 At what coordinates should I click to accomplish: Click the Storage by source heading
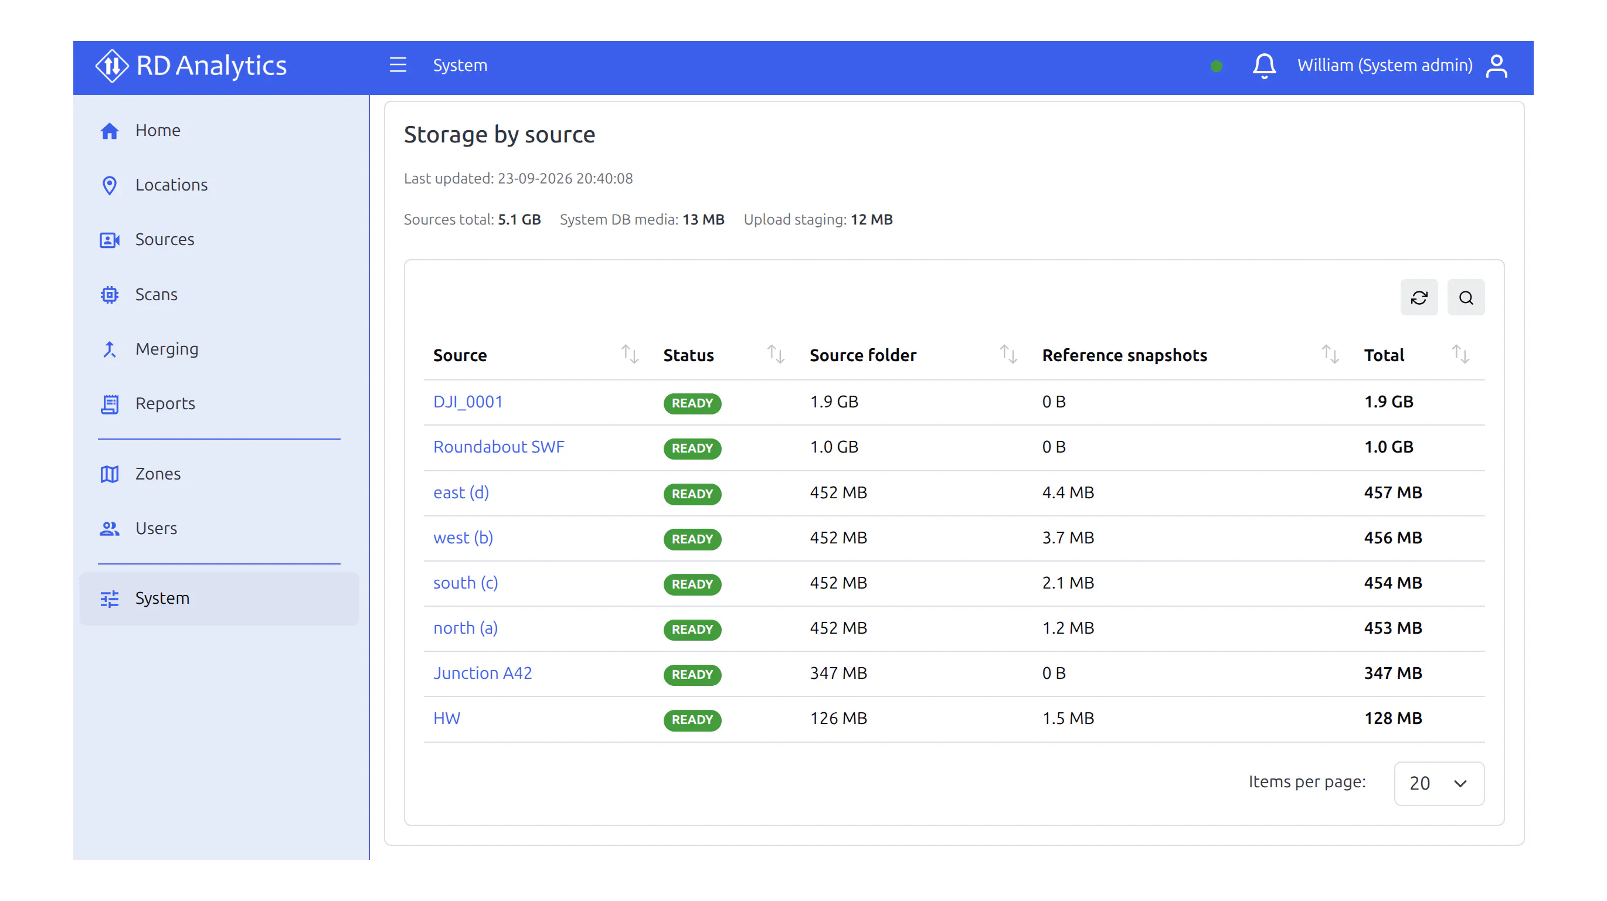499,135
